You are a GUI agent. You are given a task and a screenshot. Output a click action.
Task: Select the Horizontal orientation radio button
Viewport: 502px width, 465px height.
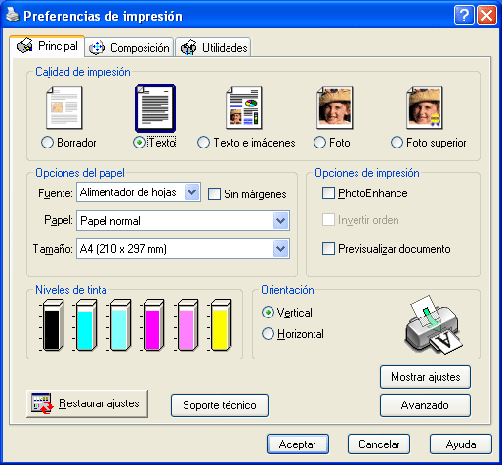click(x=268, y=334)
